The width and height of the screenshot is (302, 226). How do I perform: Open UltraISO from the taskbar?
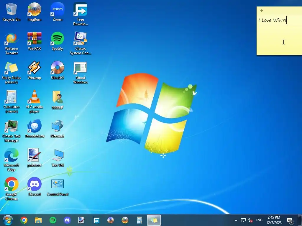point(111,220)
